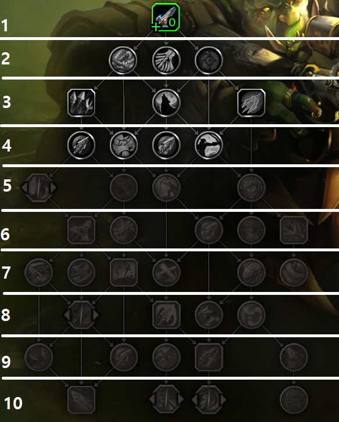Choose the howling wolf talent in row 3
The height and width of the screenshot is (422, 339).
[166, 102]
